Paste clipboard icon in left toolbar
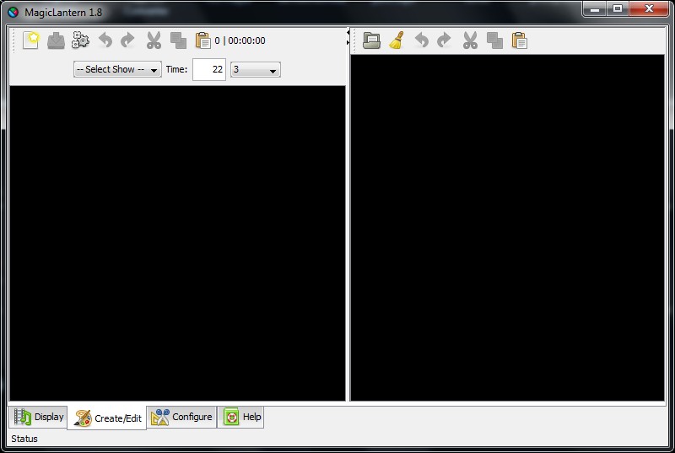This screenshot has height=453, width=675. point(202,40)
